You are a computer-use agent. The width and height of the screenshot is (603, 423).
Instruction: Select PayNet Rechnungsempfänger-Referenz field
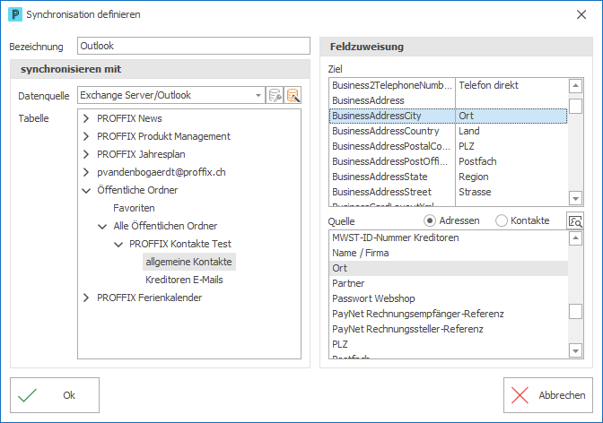(449, 314)
